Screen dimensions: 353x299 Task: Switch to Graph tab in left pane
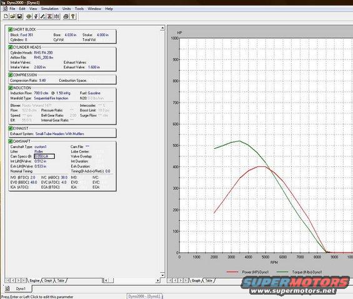click(48, 280)
